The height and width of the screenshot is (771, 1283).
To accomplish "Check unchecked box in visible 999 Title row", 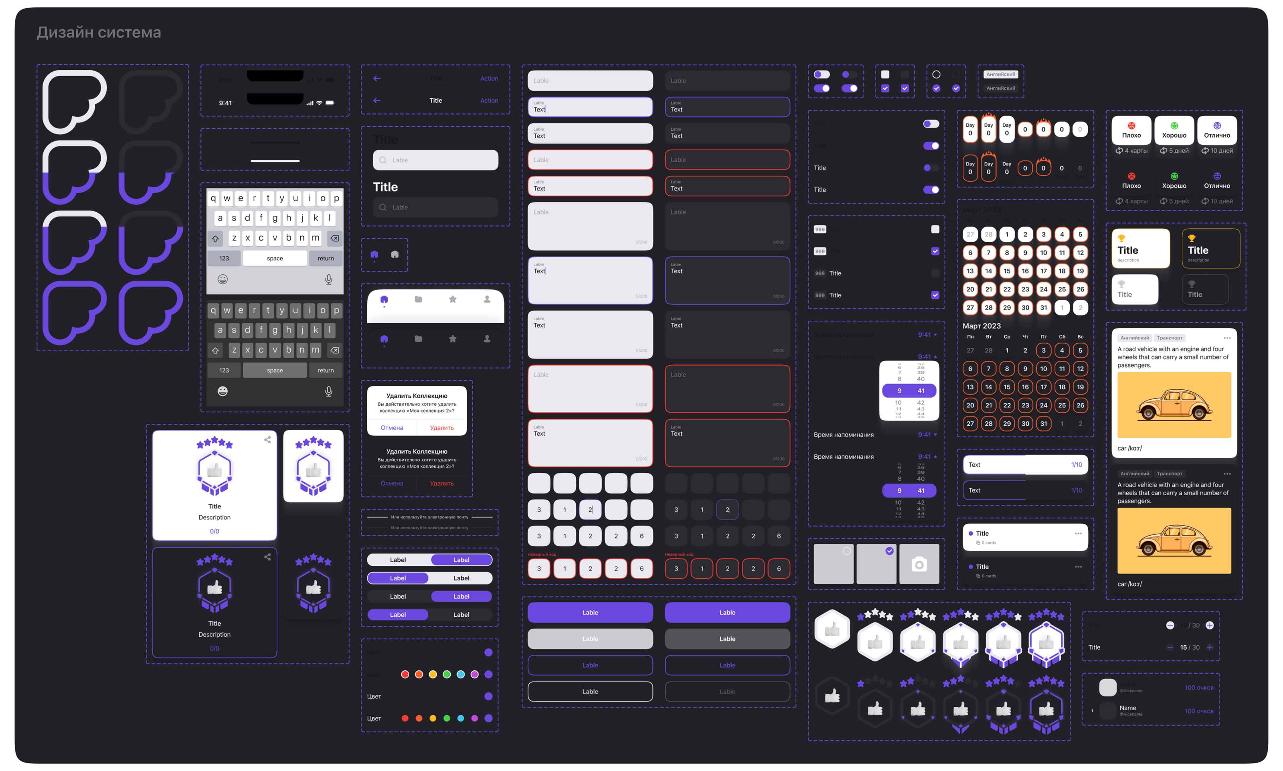I will coord(935,273).
